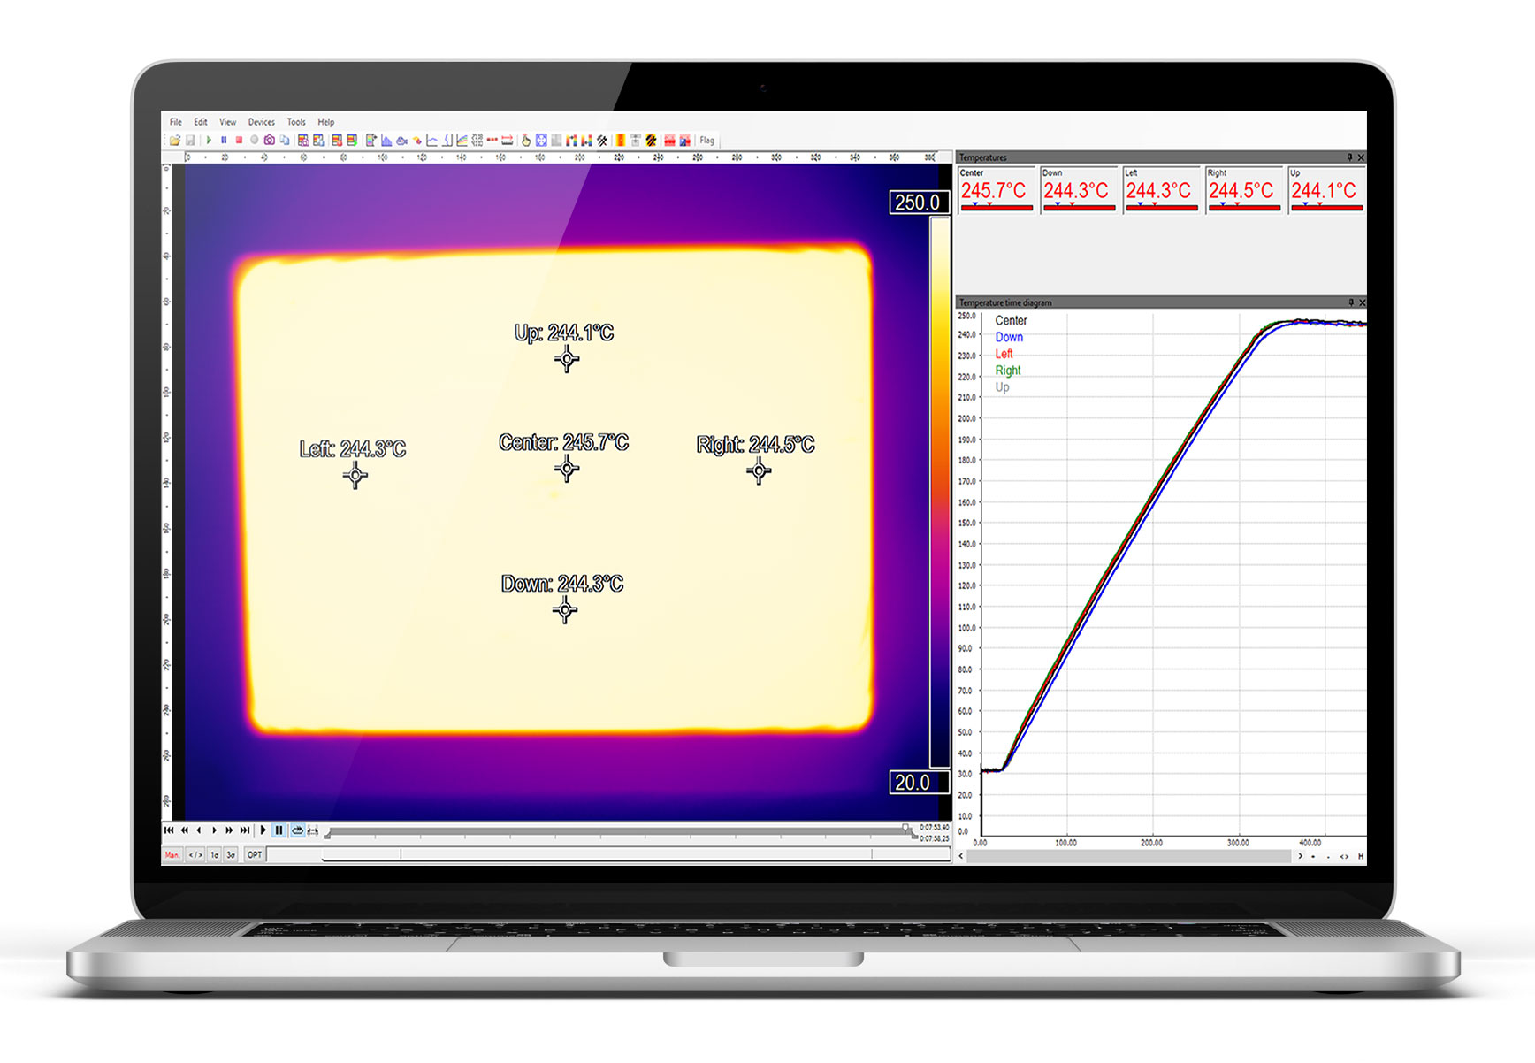Click the diagram scroll left arrow

click(x=962, y=856)
